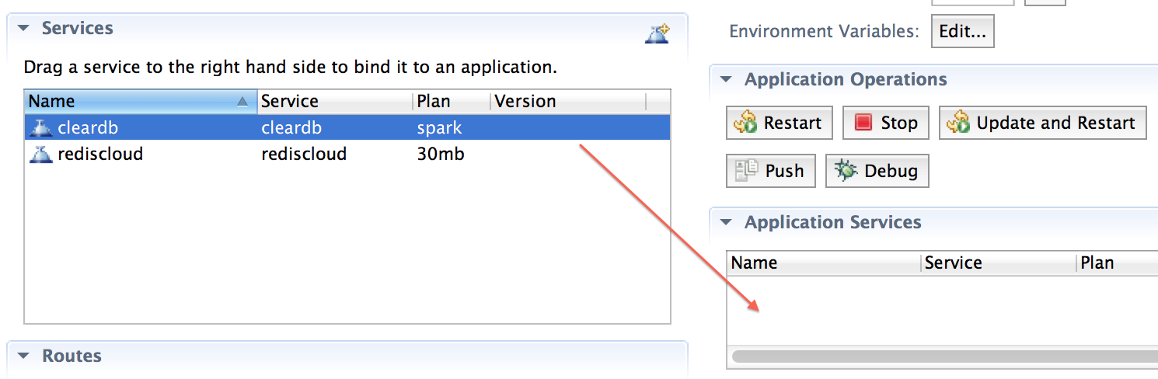Select the rediscloud service row icon
Screen dimensions: 1158x379
pyautogui.click(x=40, y=154)
